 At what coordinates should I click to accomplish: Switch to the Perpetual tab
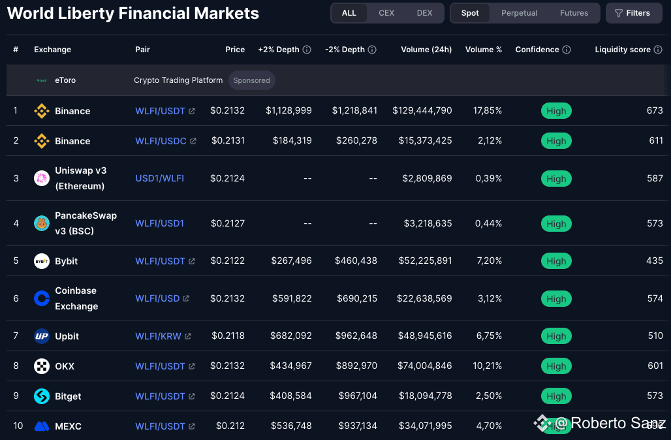pyautogui.click(x=520, y=13)
